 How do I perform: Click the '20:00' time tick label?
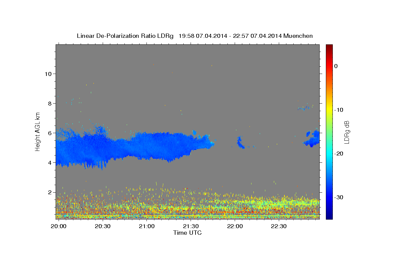click(59, 226)
